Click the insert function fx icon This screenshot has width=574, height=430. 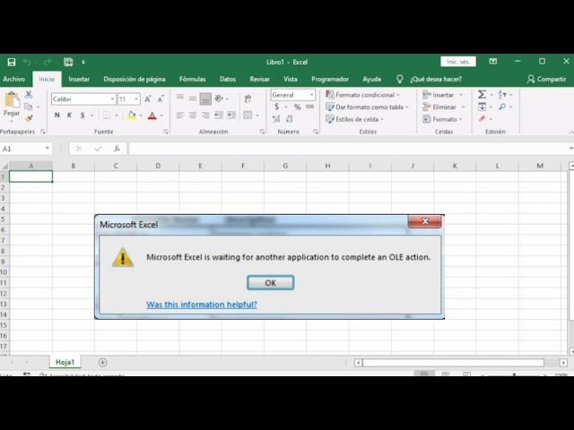[x=117, y=149]
